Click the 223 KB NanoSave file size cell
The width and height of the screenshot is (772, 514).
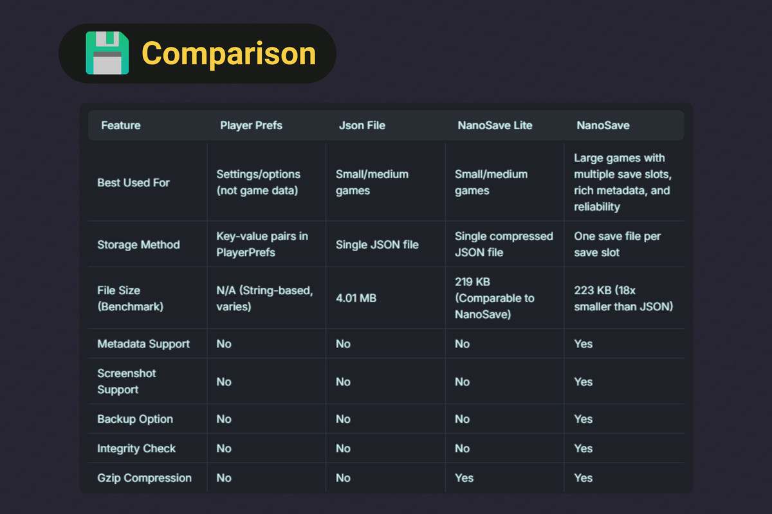point(623,298)
